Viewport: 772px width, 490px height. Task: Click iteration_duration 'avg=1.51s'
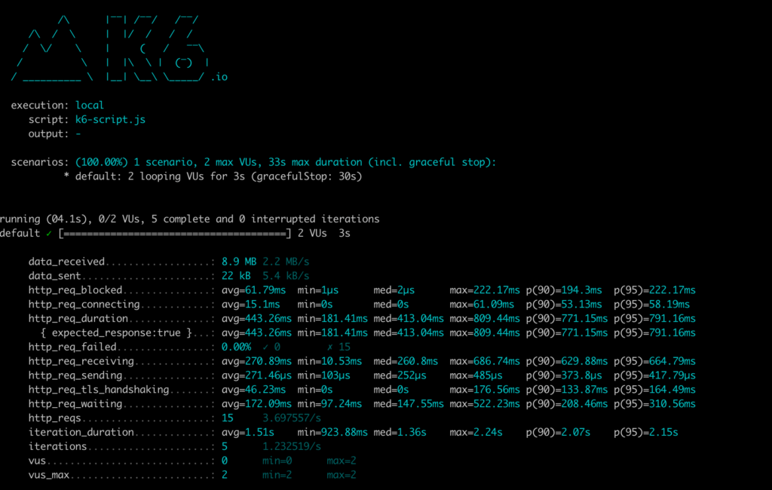(x=247, y=433)
